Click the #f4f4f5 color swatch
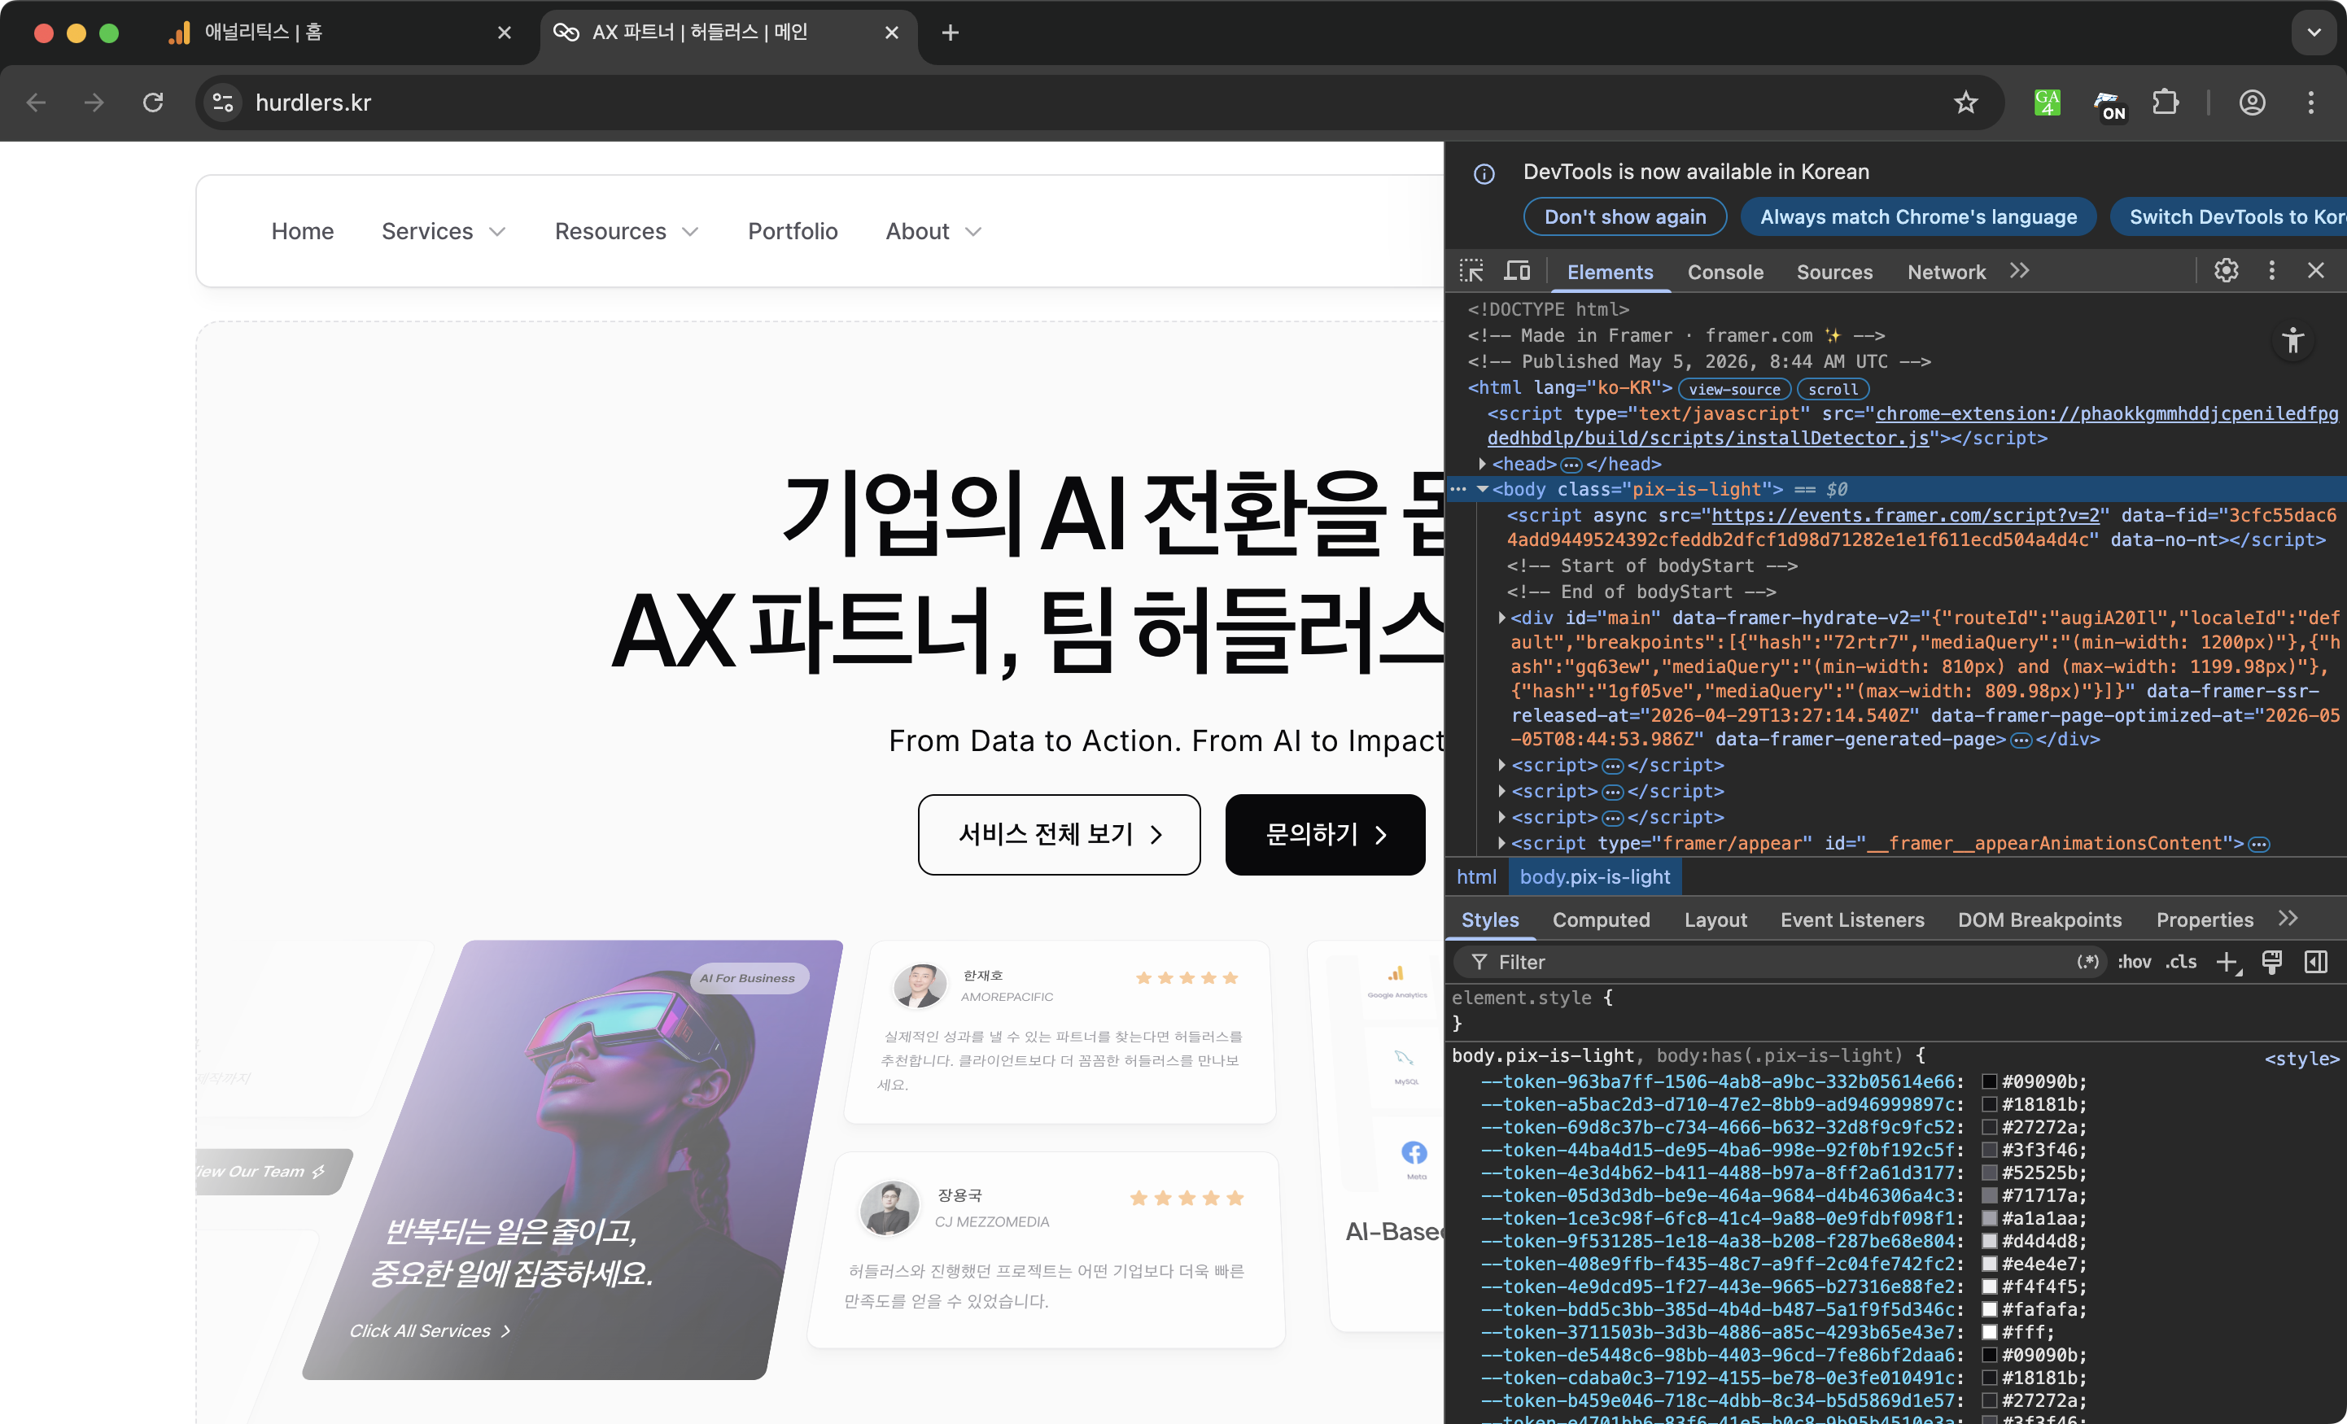Screen dimensions: 2347x1424 point(1989,1286)
